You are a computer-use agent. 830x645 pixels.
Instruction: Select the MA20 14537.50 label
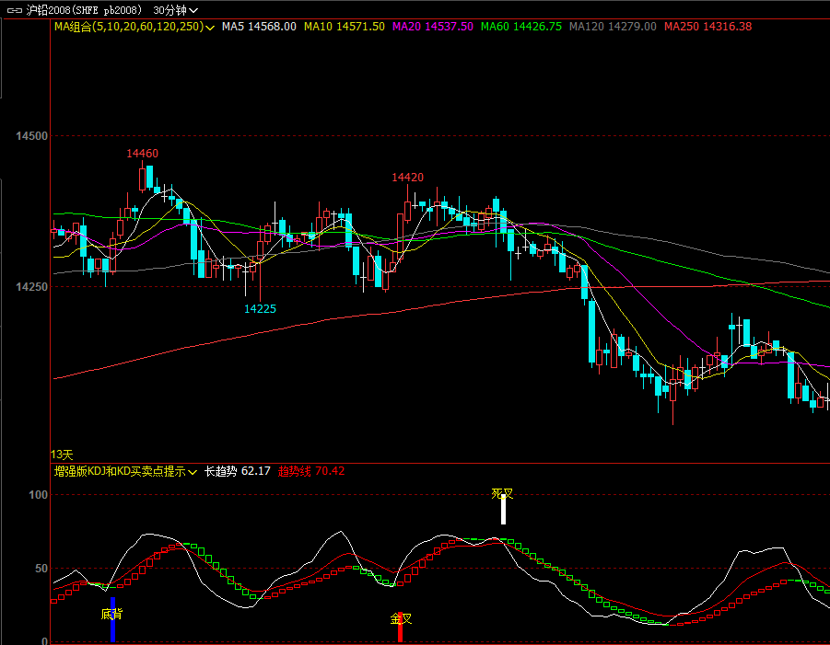432,27
